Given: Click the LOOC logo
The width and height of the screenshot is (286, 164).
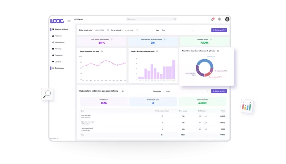Looking at the screenshot, I should point(57,21).
